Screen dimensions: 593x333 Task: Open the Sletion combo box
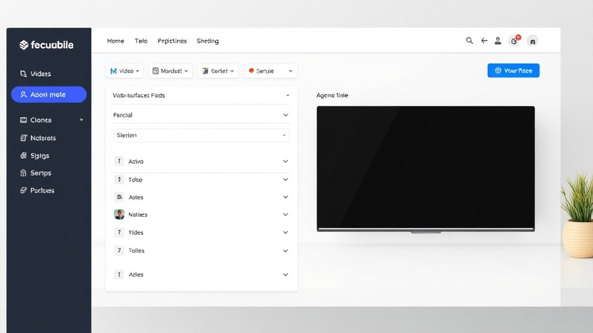202,135
